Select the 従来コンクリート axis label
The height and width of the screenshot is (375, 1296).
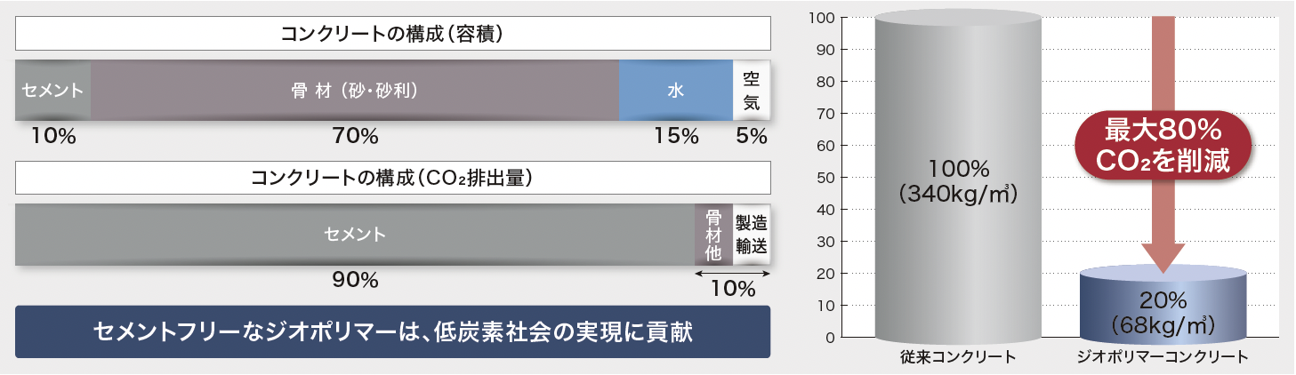pos(958,357)
